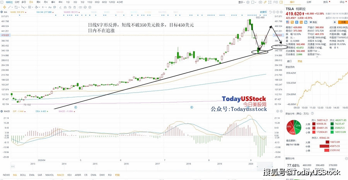Hide drawings with the slashed-circle icon
This screenshot has width=348, height=180.
coord(70,7)
